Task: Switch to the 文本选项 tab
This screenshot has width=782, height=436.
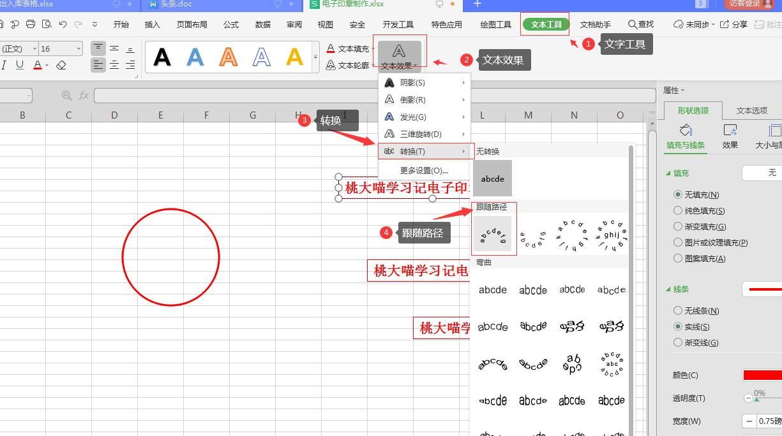Action: (751, 110)
